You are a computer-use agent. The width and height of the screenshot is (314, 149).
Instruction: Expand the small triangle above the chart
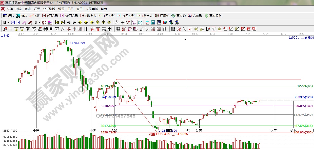coord(185,40)
